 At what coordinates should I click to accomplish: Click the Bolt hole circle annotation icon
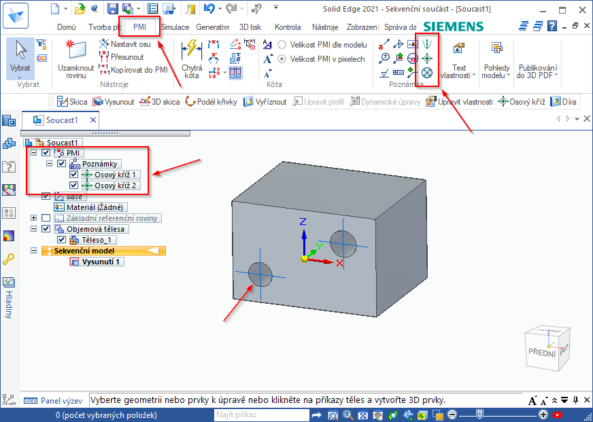[427, 72]
